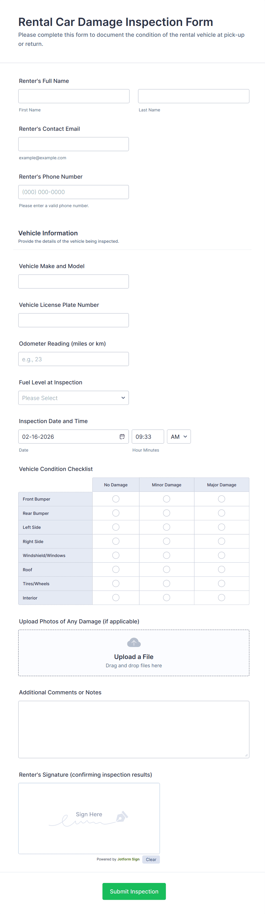Click the Hour Minutes time field
The width and height of the screenshot is (265, 914).
tap(148, 436)
